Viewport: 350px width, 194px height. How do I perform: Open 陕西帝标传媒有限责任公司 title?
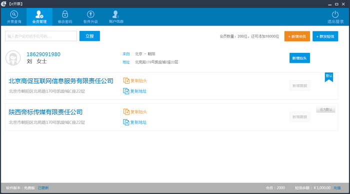click(x=45, y=112)
